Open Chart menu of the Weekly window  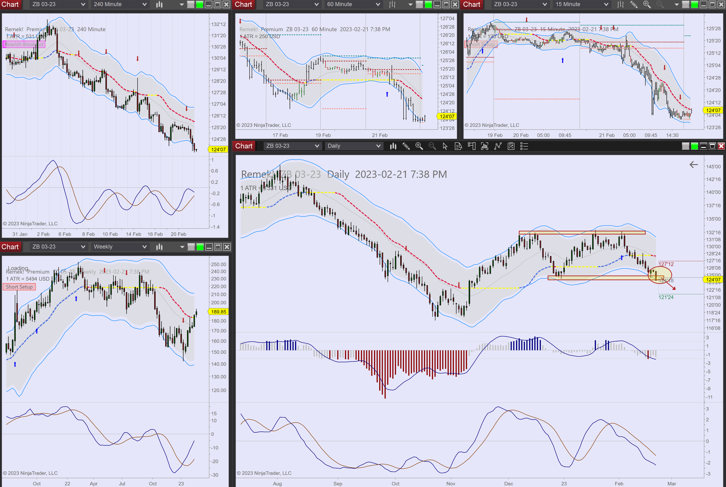click(x=10, y=247)
